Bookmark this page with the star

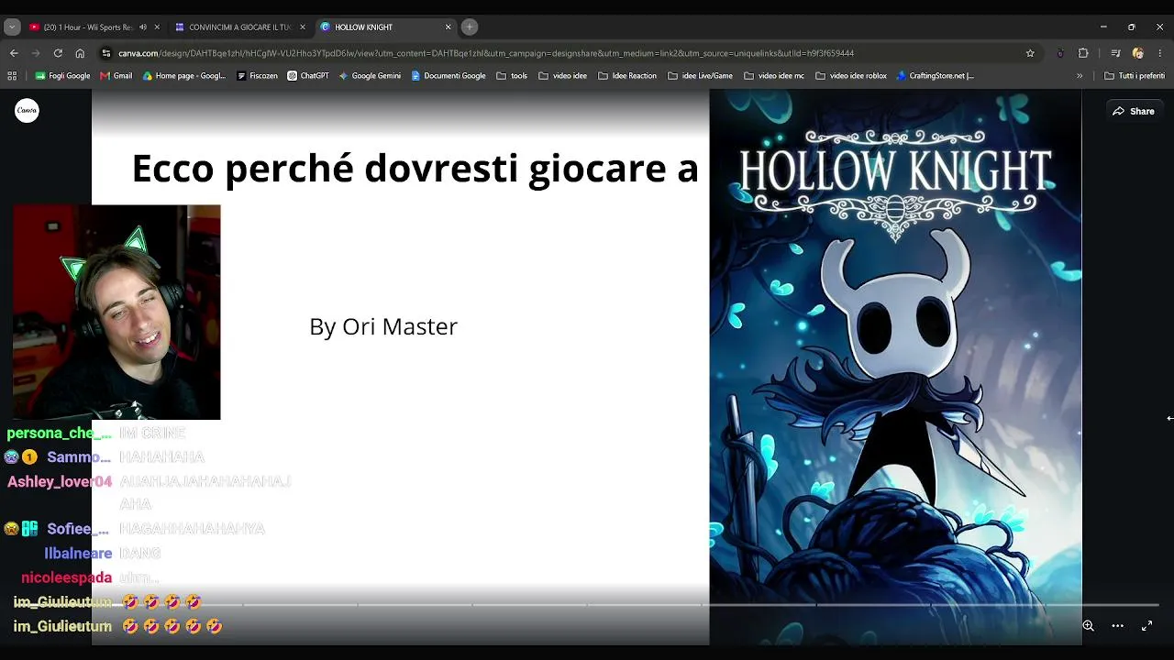click(x=1030, y=53)
